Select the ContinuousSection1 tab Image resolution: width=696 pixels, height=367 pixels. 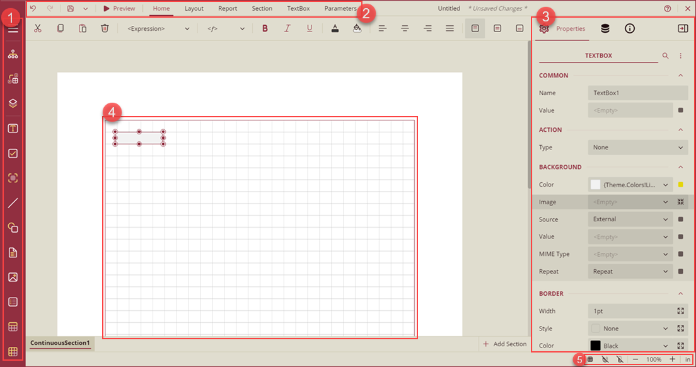tap(60, 343)
